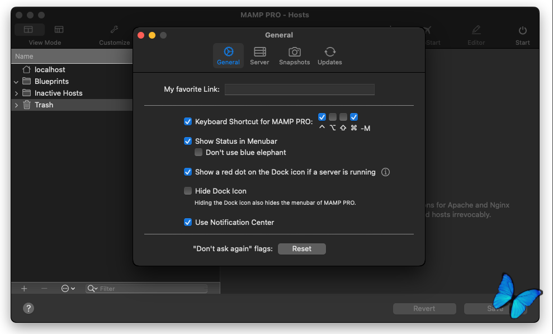The width and height of the screenshot is (553, 334).
Task: Select the Blueprints folder row
Action: point(72,82)
